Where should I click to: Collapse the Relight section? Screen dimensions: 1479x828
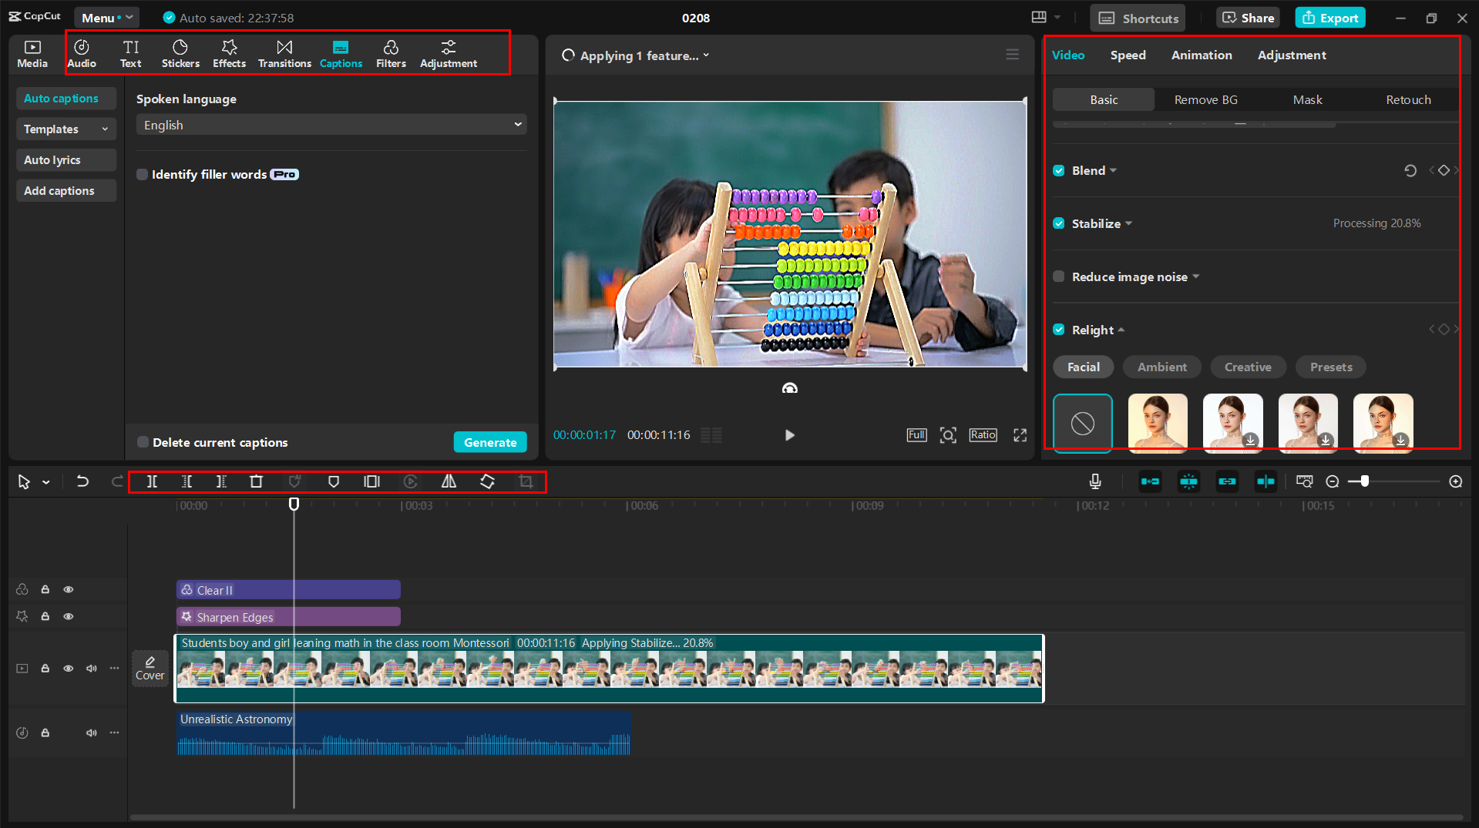[x=1121, y=330]
